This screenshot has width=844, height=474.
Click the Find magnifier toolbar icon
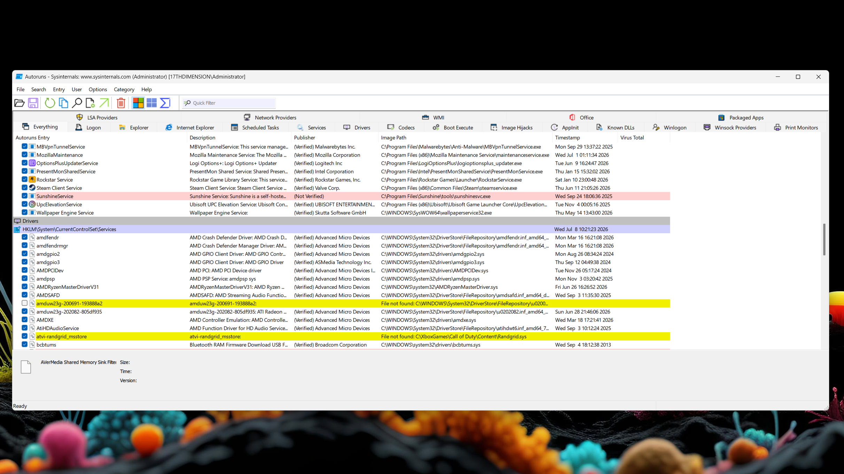tap(77, 103)
